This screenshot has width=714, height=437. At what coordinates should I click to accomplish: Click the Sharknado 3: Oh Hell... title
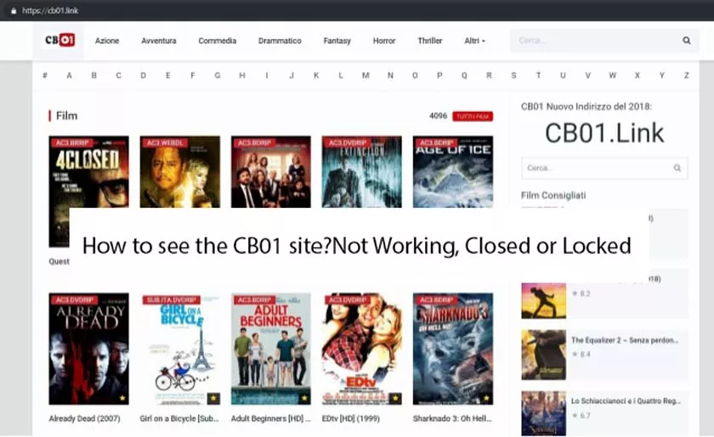452,418
